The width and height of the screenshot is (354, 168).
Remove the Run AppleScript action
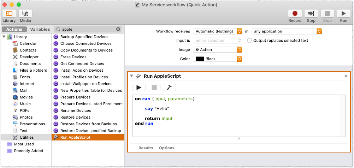346,76
